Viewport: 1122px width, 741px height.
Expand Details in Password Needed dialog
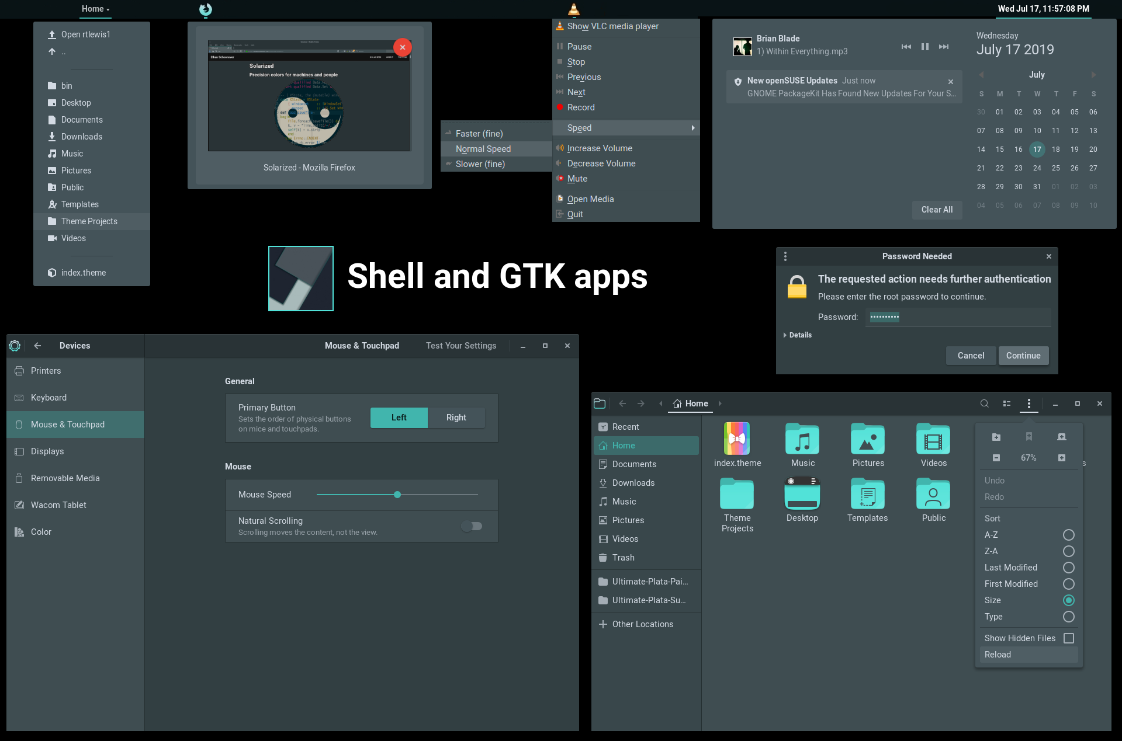[x=798, y=335]
